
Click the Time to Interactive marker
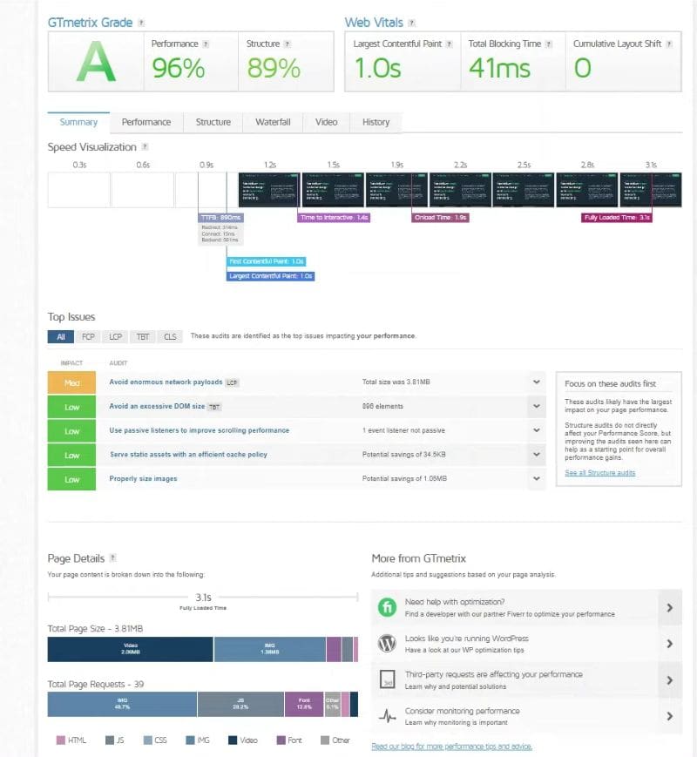[334, 218]
